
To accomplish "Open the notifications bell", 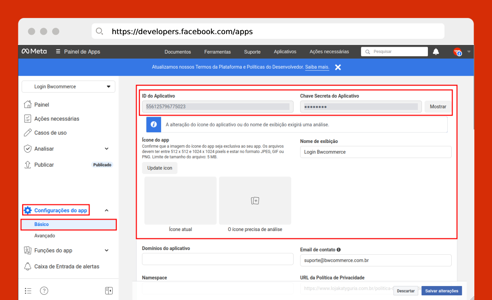I will pyautogui.click(x=436, y=51).
